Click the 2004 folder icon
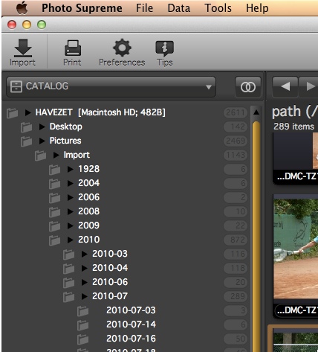318x352 pixels. point(55,183)
